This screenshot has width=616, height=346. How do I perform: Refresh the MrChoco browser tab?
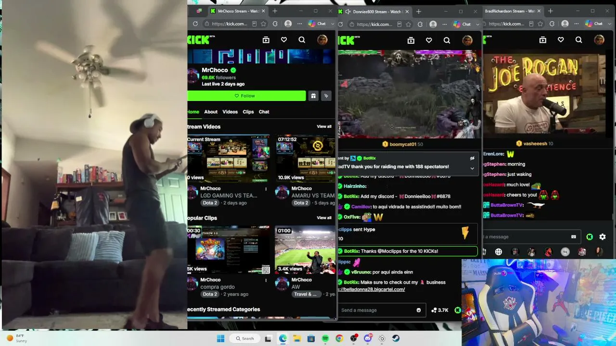pyautogui.click(x=195, y=24)
